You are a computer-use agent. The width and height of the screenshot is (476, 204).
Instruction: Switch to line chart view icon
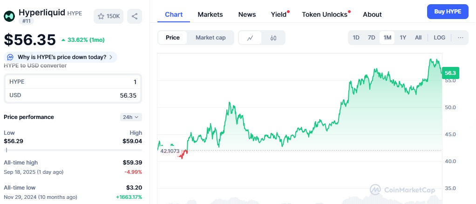[x=250, y=38]
